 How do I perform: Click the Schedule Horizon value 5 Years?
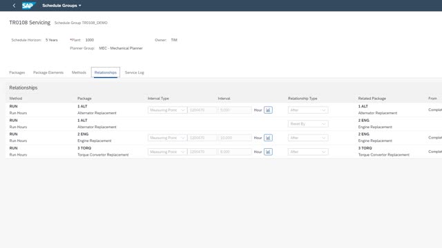(52, 40)
